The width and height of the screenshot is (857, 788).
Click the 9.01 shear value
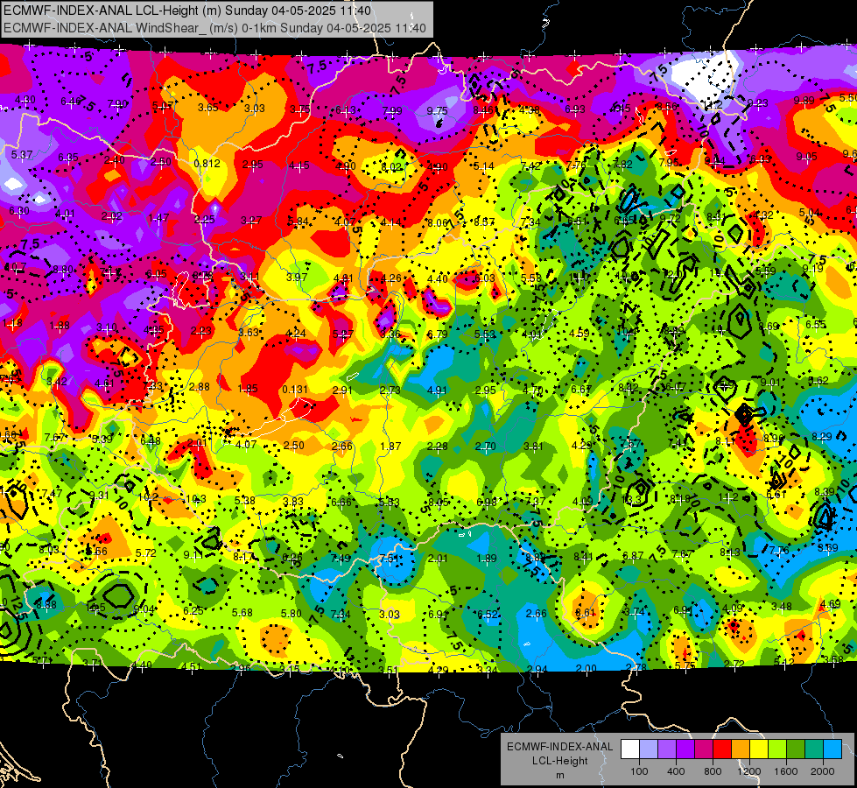coord(770,383)
